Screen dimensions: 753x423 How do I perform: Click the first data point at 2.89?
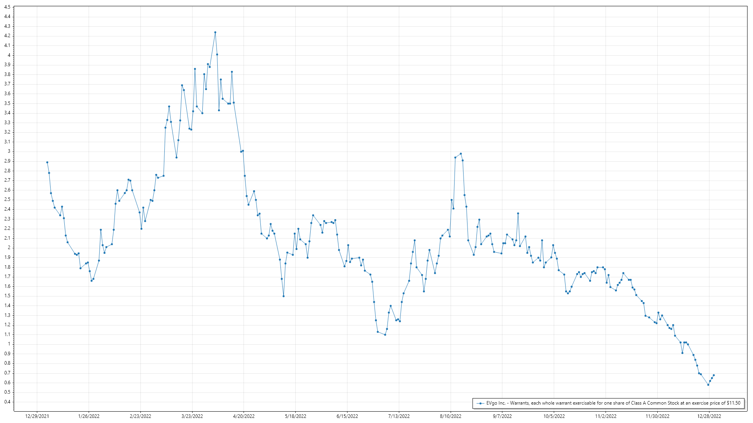pos(47,162)
